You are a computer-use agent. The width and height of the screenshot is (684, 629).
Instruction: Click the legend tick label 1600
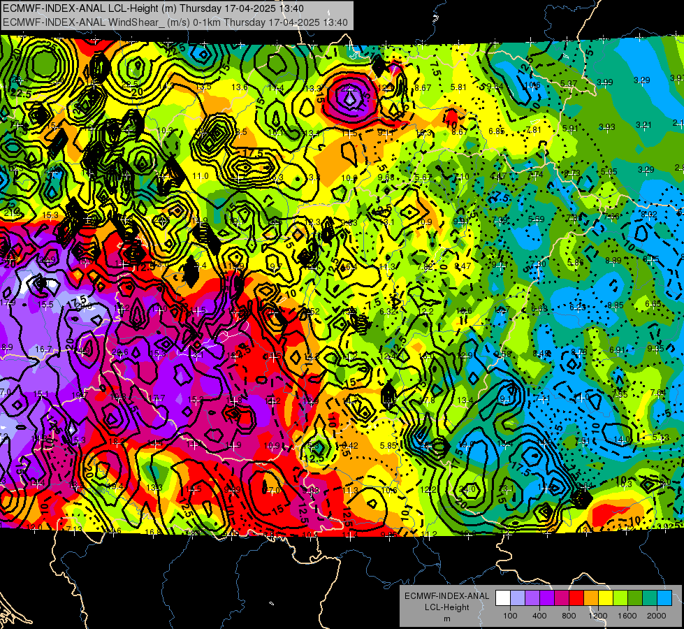coord(627,616)
